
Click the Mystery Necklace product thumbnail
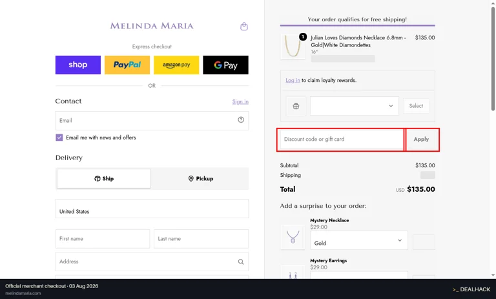tap(293, 237)
